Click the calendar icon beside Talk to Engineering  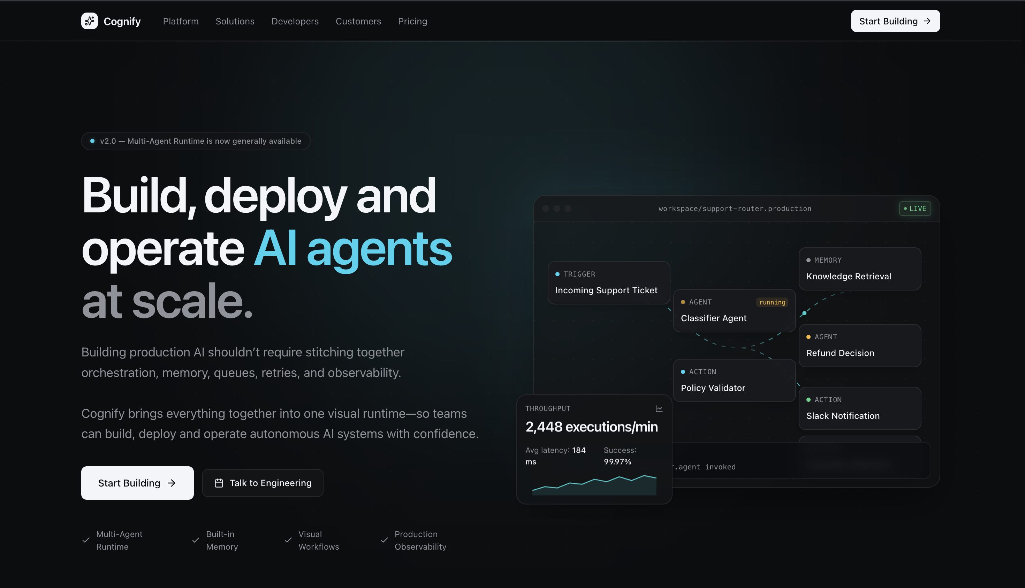click(x=219, y=483)
